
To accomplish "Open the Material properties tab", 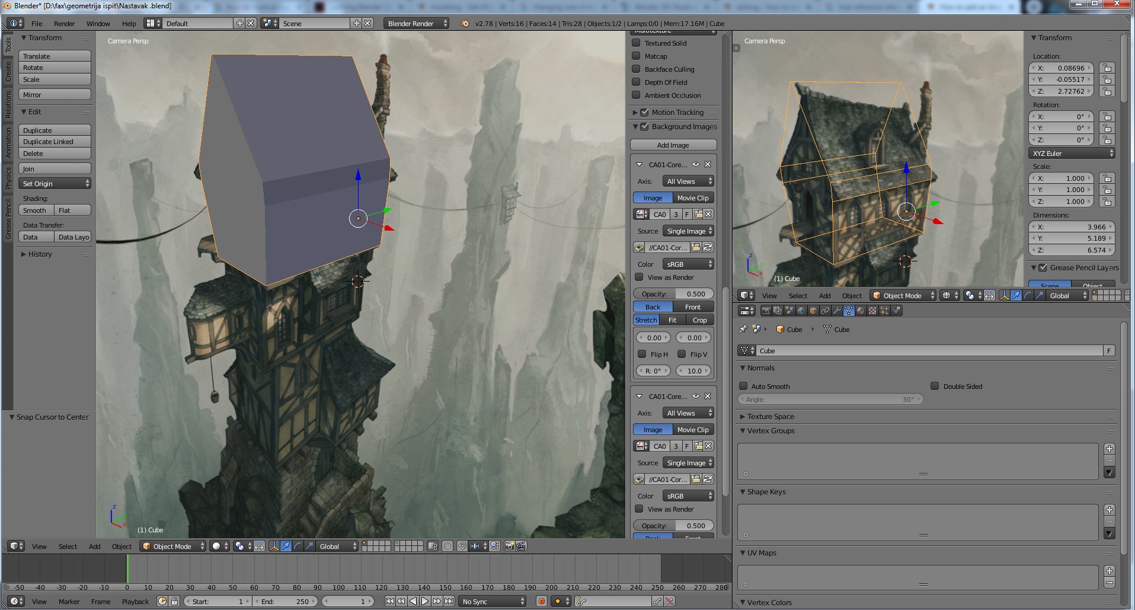I will [x=861, y=311].
